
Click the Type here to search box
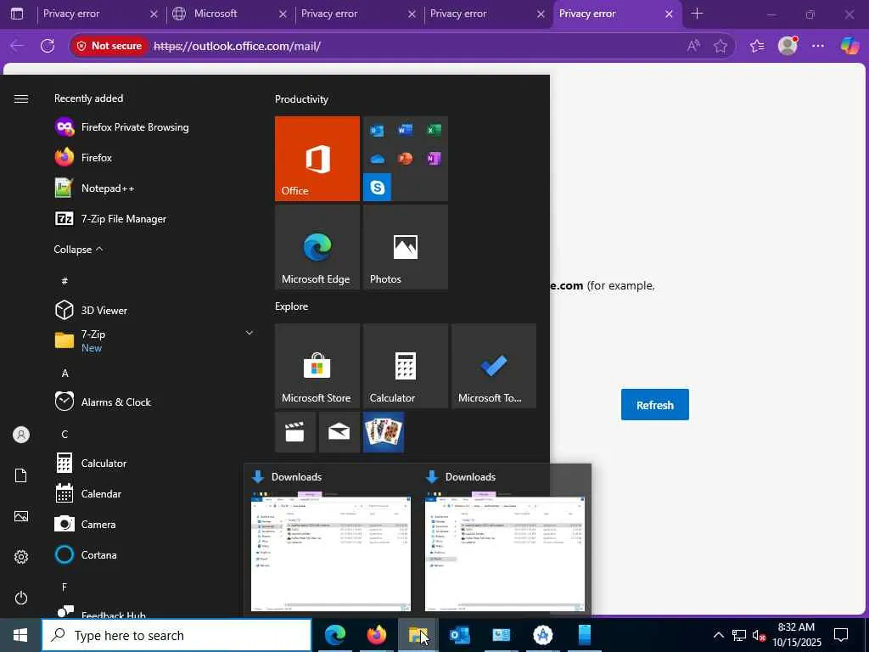pos(177,635)
